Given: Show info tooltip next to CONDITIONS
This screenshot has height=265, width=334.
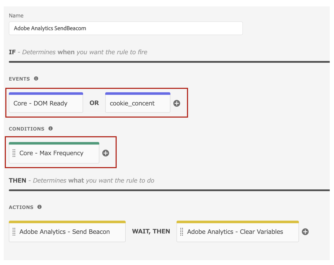Looking at the screenshot, I should pos(51,129).
